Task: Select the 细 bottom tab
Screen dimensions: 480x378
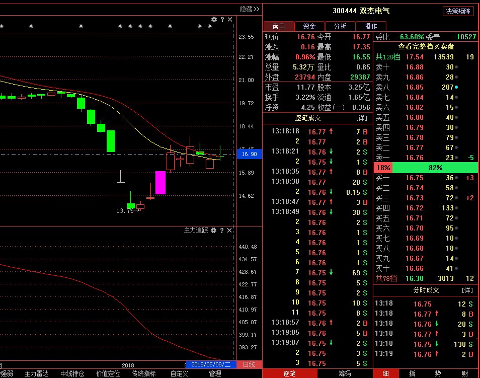Action: [386, 373]
